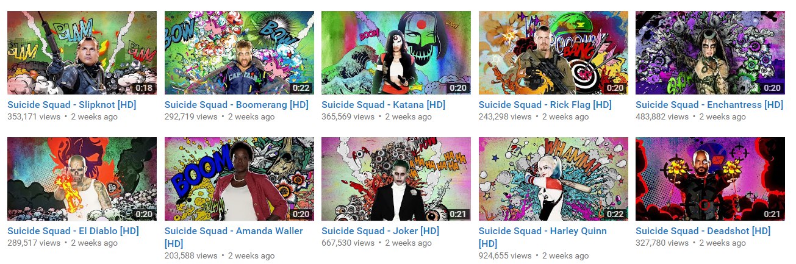Image resolution: width=796 pixels, height=264 pixels.
Task: Open the Amanda Waller video thumbnail
Action: coord(239,179)
